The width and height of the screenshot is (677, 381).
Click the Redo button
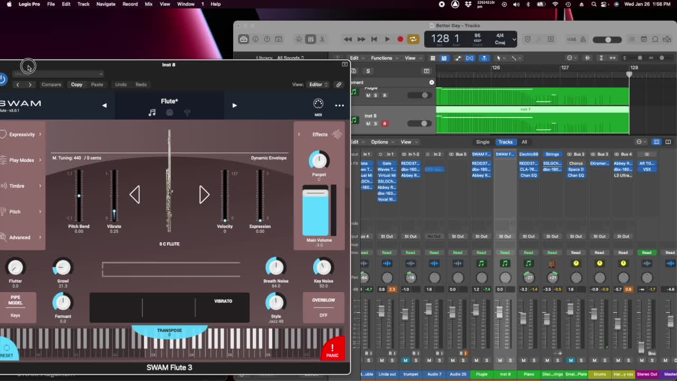141,85
